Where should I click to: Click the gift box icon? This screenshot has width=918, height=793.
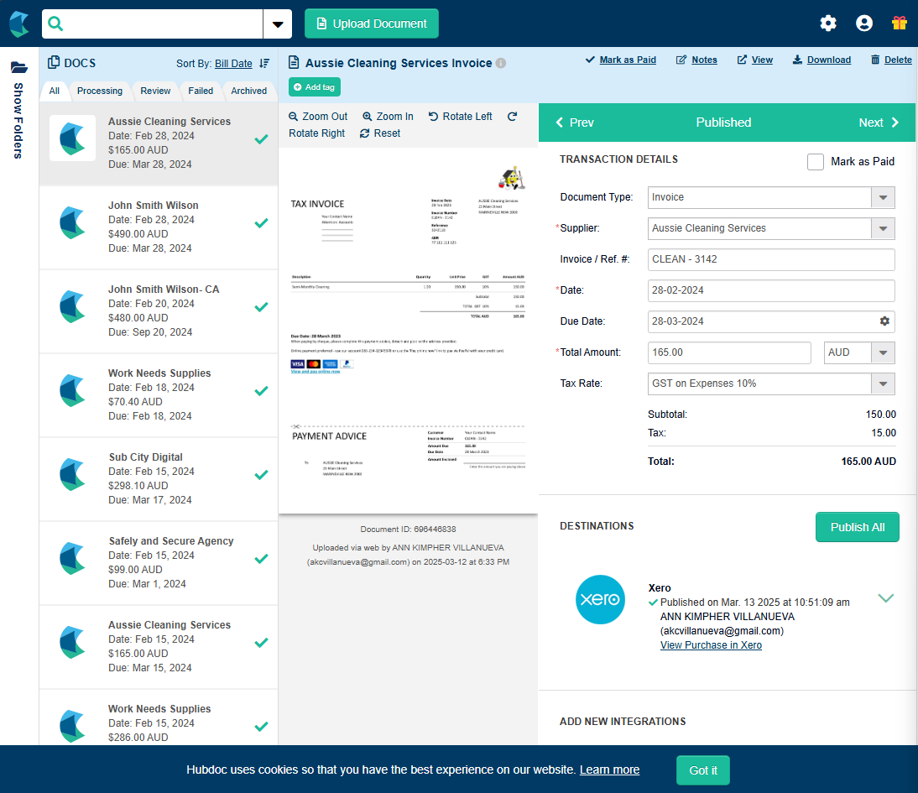point(900,23)
